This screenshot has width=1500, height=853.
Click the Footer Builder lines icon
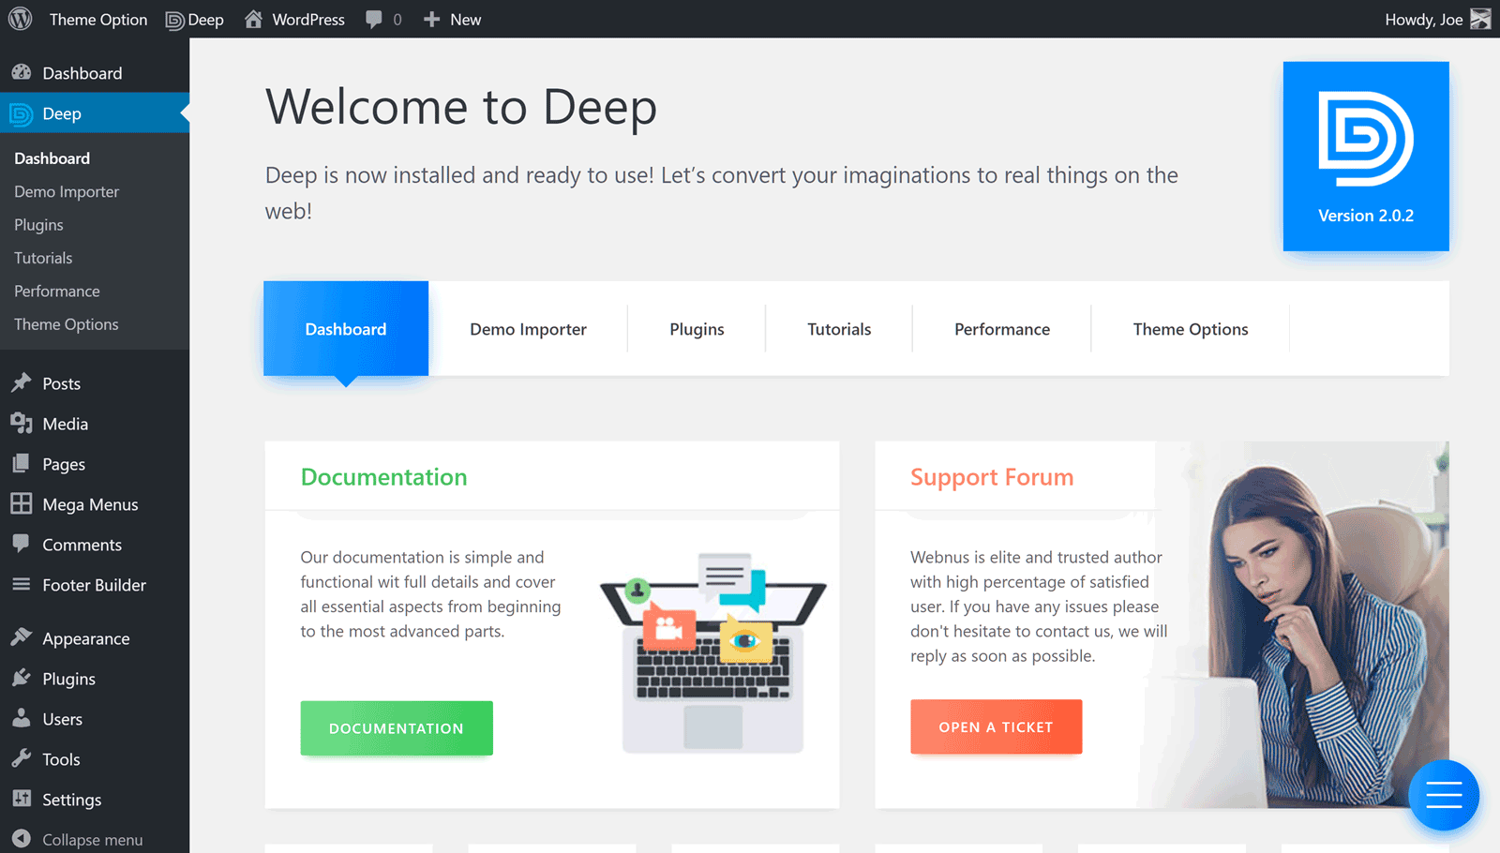coord(21,584)
